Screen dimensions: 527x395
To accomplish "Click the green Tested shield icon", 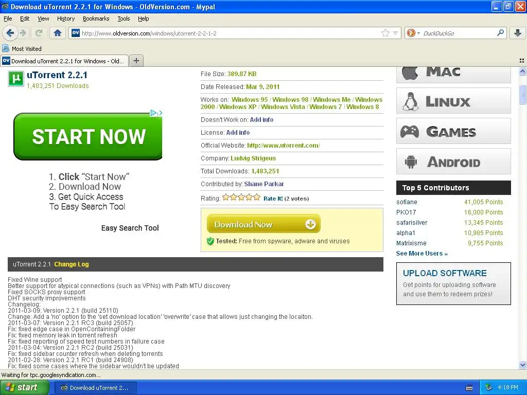I will pos(210,241).
